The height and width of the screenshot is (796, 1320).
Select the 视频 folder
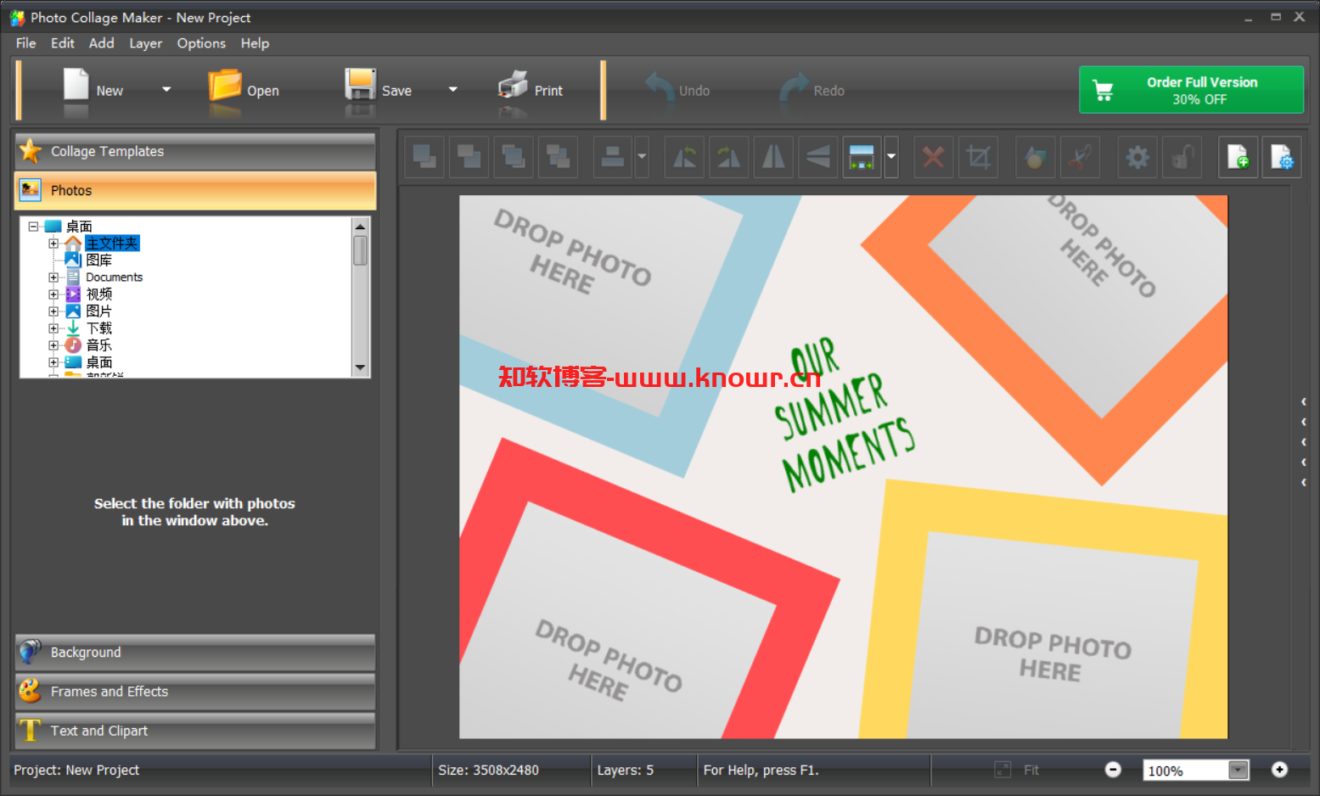[x=98, y=294]
